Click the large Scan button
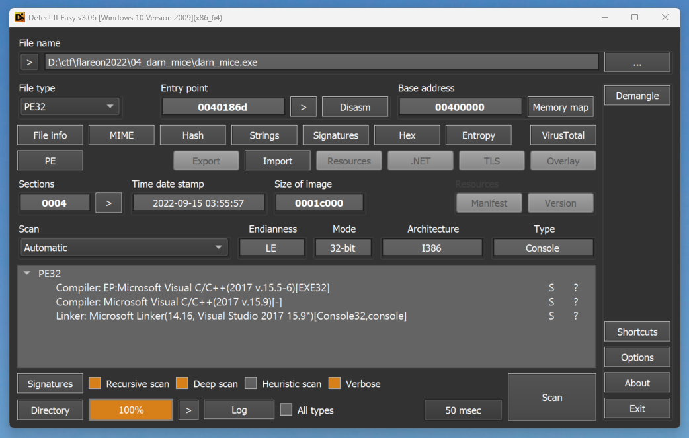 551,397
